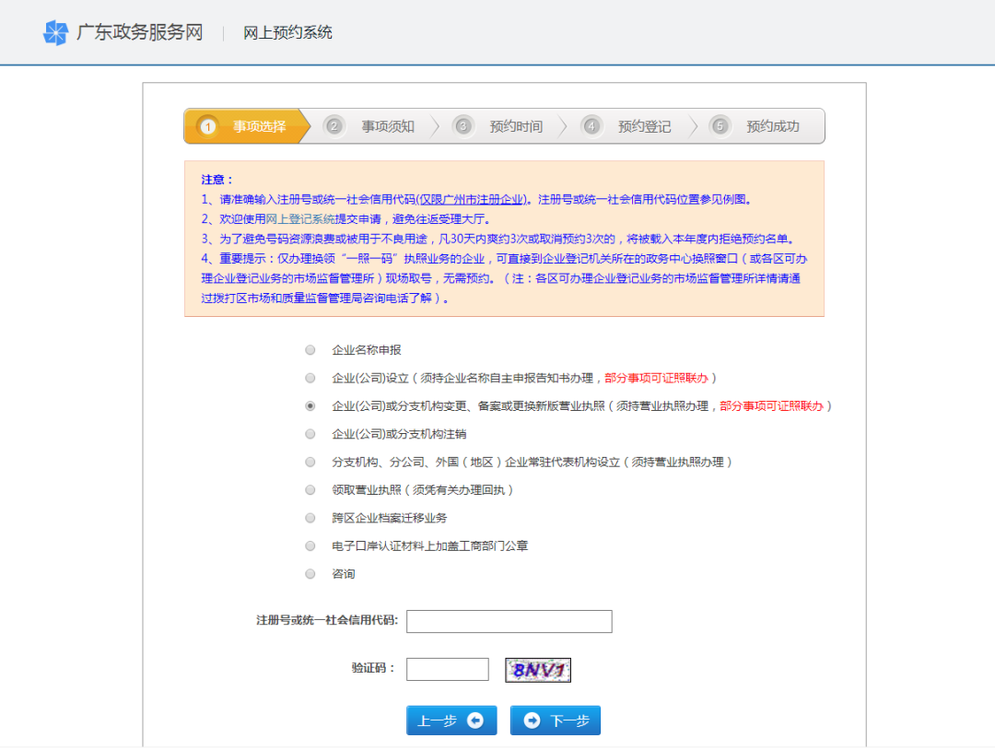Click the 电子口岸认证材料上加盖工商部门公章 label
The width and height of the screenshot is (995, 750).
(429, 545)
